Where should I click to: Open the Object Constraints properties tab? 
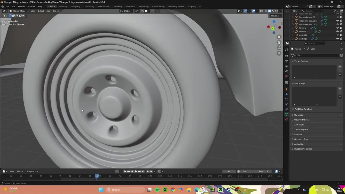click(287, 109)
